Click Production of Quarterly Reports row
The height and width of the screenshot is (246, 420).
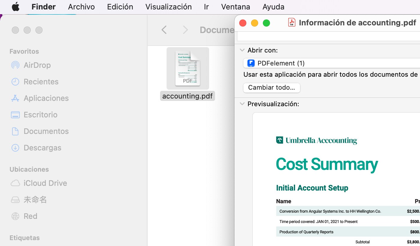click(348, 232)
